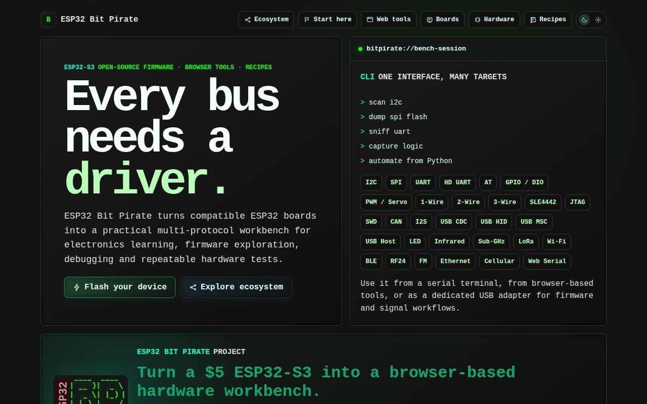Open the Web tools nav item
The image size is (647, 404).
(389, 20)
